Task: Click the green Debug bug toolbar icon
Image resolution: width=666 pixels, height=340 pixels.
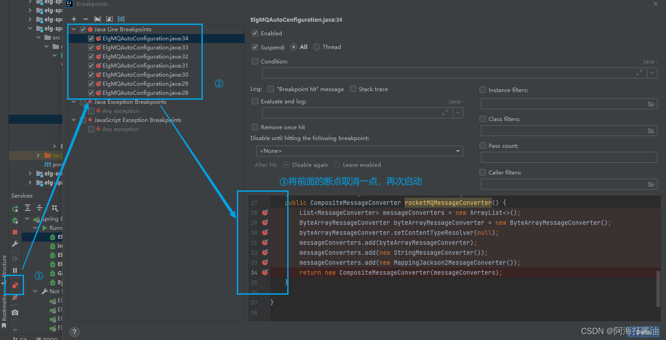Action: pos(15,220)
